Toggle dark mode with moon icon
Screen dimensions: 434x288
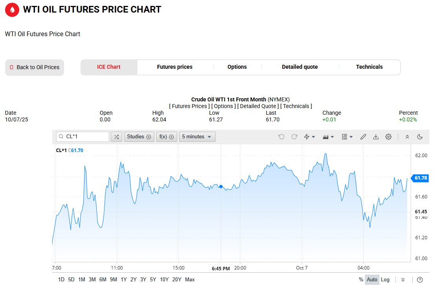pos(420,137)
